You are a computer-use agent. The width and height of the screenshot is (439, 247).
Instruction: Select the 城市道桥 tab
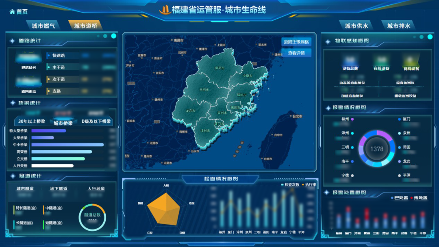[x=85, y=26]
